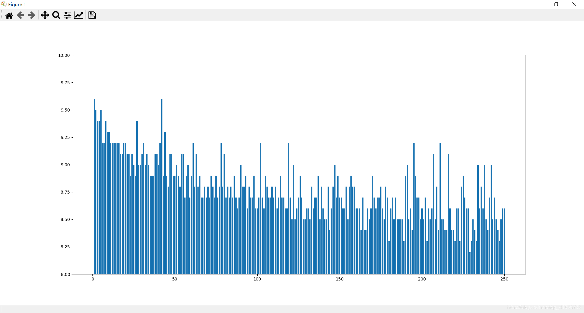Image resolution: width=584 pixels, height=313 pixels.
Task: Minimize the Figure 1 window
Action: pos(539,4)
